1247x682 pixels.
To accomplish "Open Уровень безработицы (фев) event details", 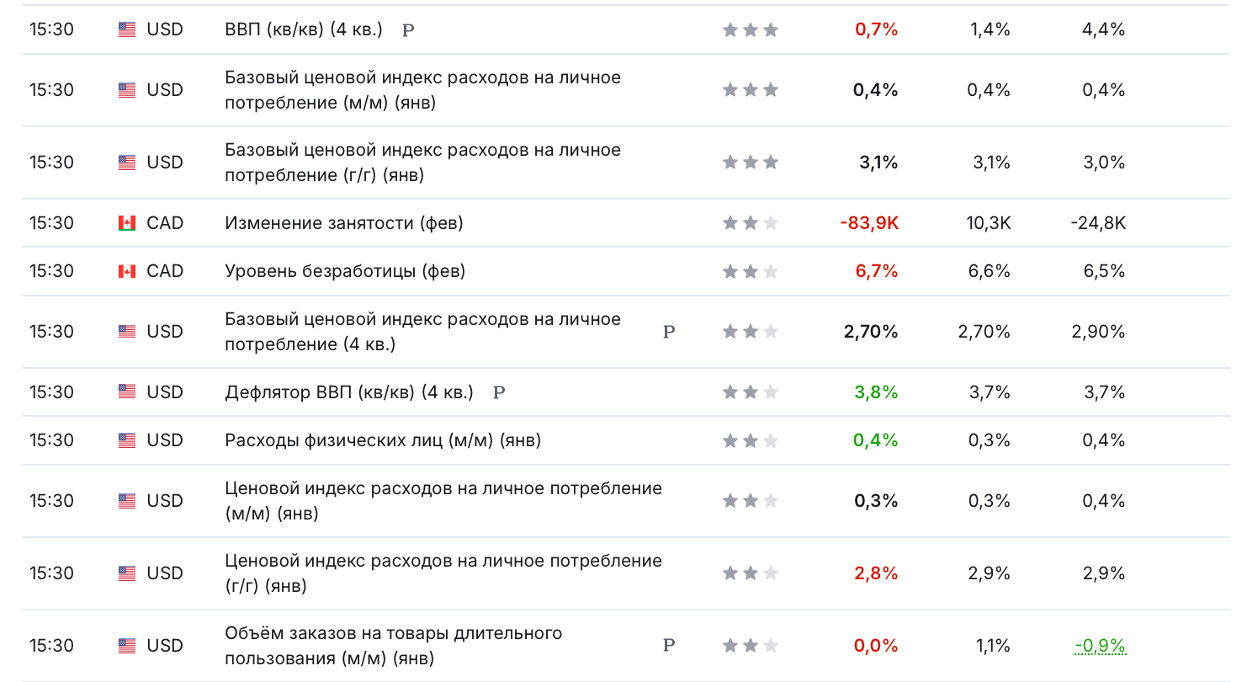I will point(345,271).
